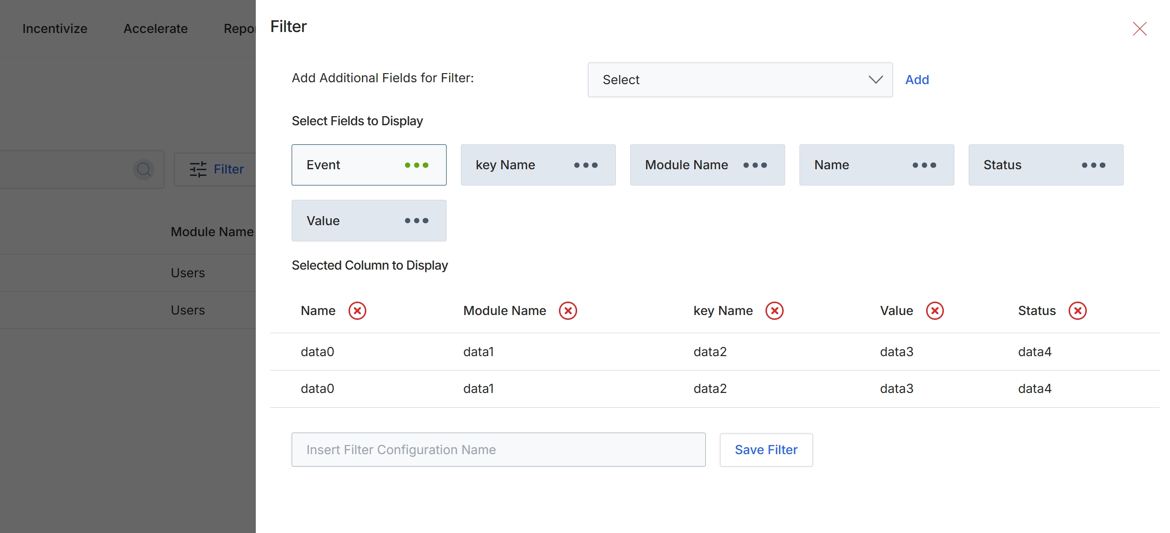This screenshot has width=1170, height=533.
Task: Click the Save Filter button
Action: pos(766,450)
